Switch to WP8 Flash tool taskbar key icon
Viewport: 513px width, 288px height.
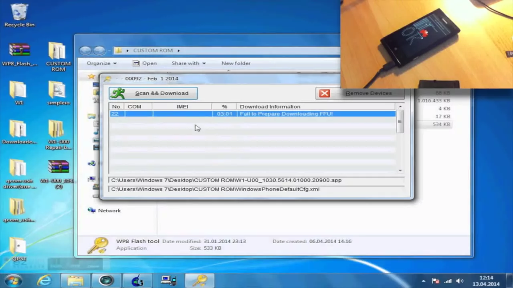[200, 281]
